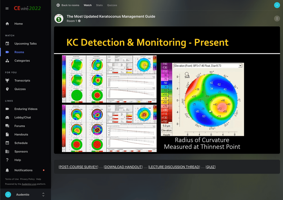Switch to the Stats tab

[99, 5]
